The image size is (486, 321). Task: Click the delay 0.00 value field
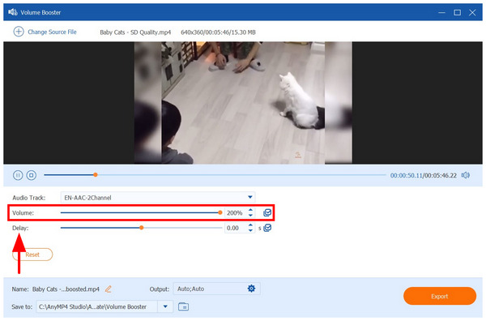(236, 228)
